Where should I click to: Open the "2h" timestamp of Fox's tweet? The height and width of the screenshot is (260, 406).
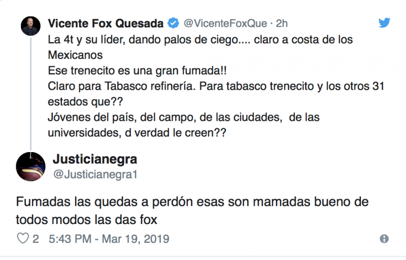pyautogui.click(x=282, y=24)
